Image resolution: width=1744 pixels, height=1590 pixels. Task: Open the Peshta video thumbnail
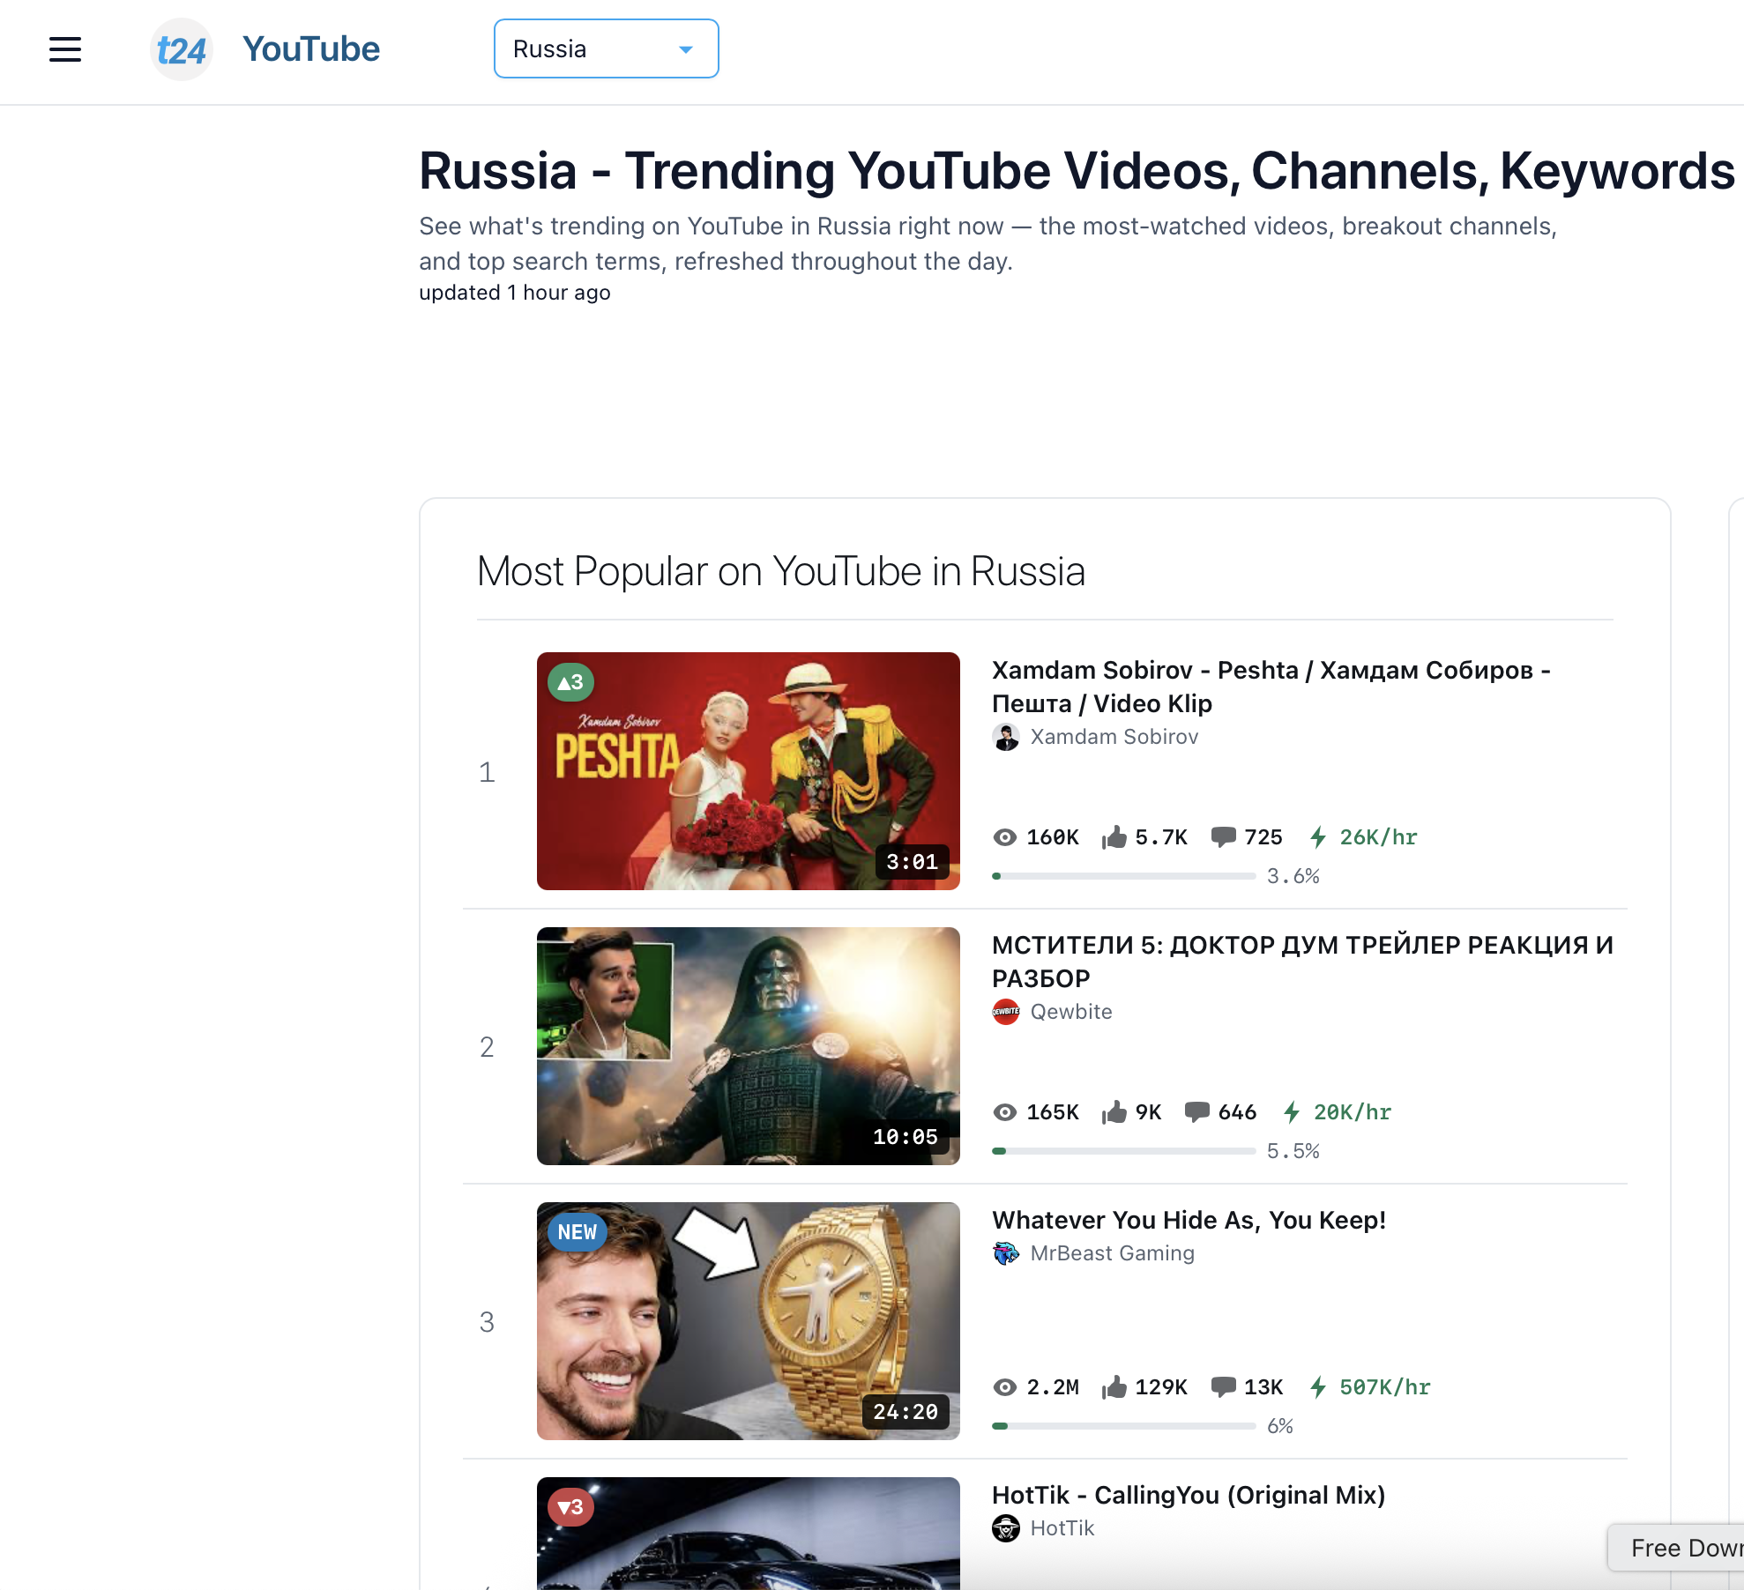point(749,771)
